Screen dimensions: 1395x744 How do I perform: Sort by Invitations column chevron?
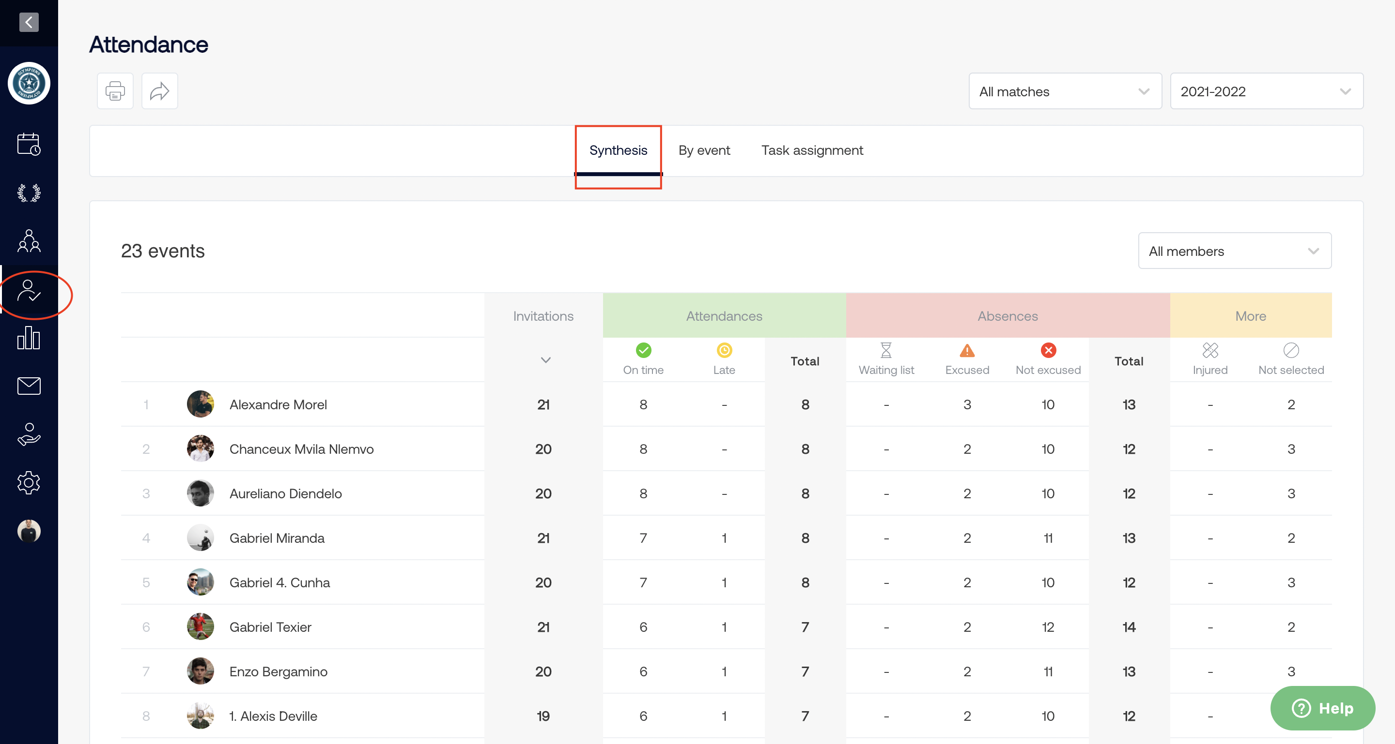point(545,360)
